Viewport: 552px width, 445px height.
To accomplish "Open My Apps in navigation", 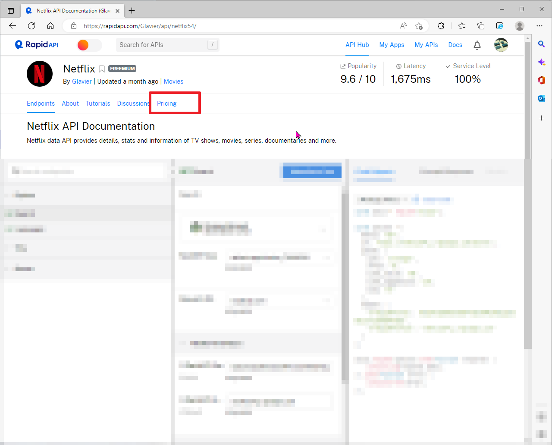I will [x=392, y=45].
